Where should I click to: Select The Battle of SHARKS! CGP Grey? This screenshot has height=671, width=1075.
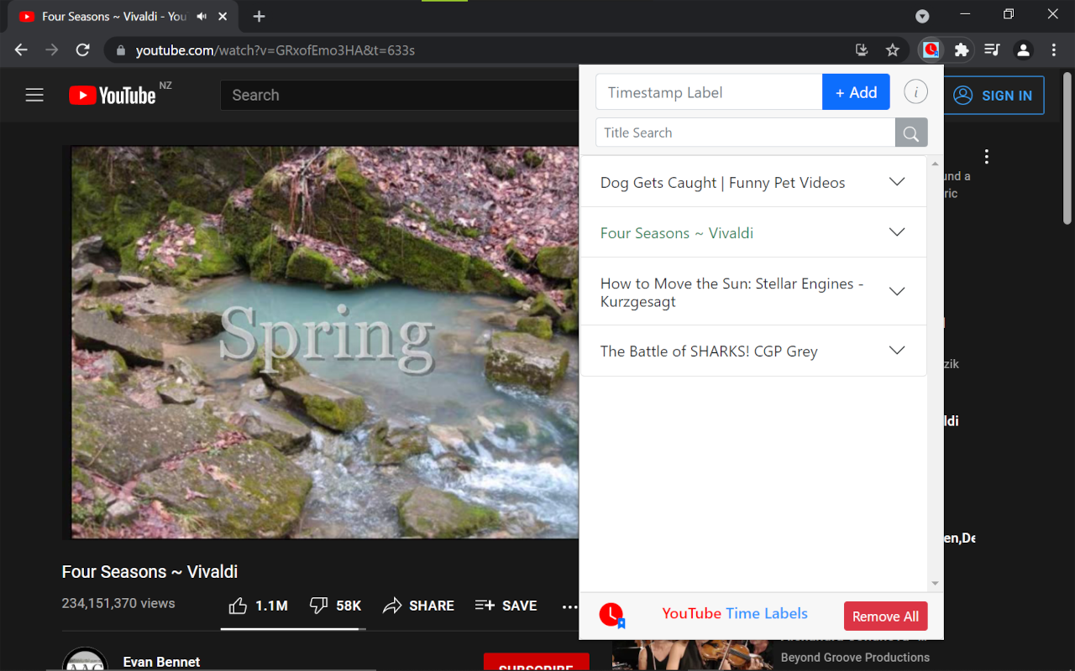pos(709,351)
